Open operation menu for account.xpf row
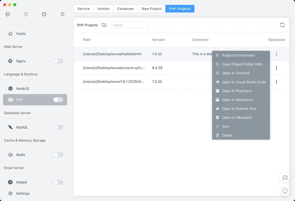The width and height of the screenshot is (295, 201). point(276,68)
